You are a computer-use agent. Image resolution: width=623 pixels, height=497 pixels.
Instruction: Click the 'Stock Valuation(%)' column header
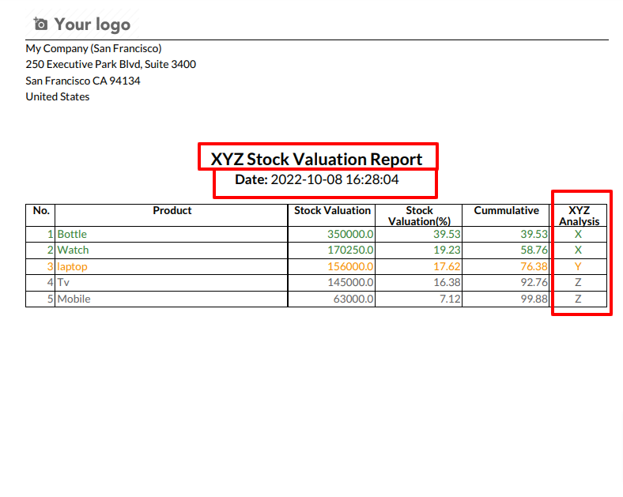point(419,216)
